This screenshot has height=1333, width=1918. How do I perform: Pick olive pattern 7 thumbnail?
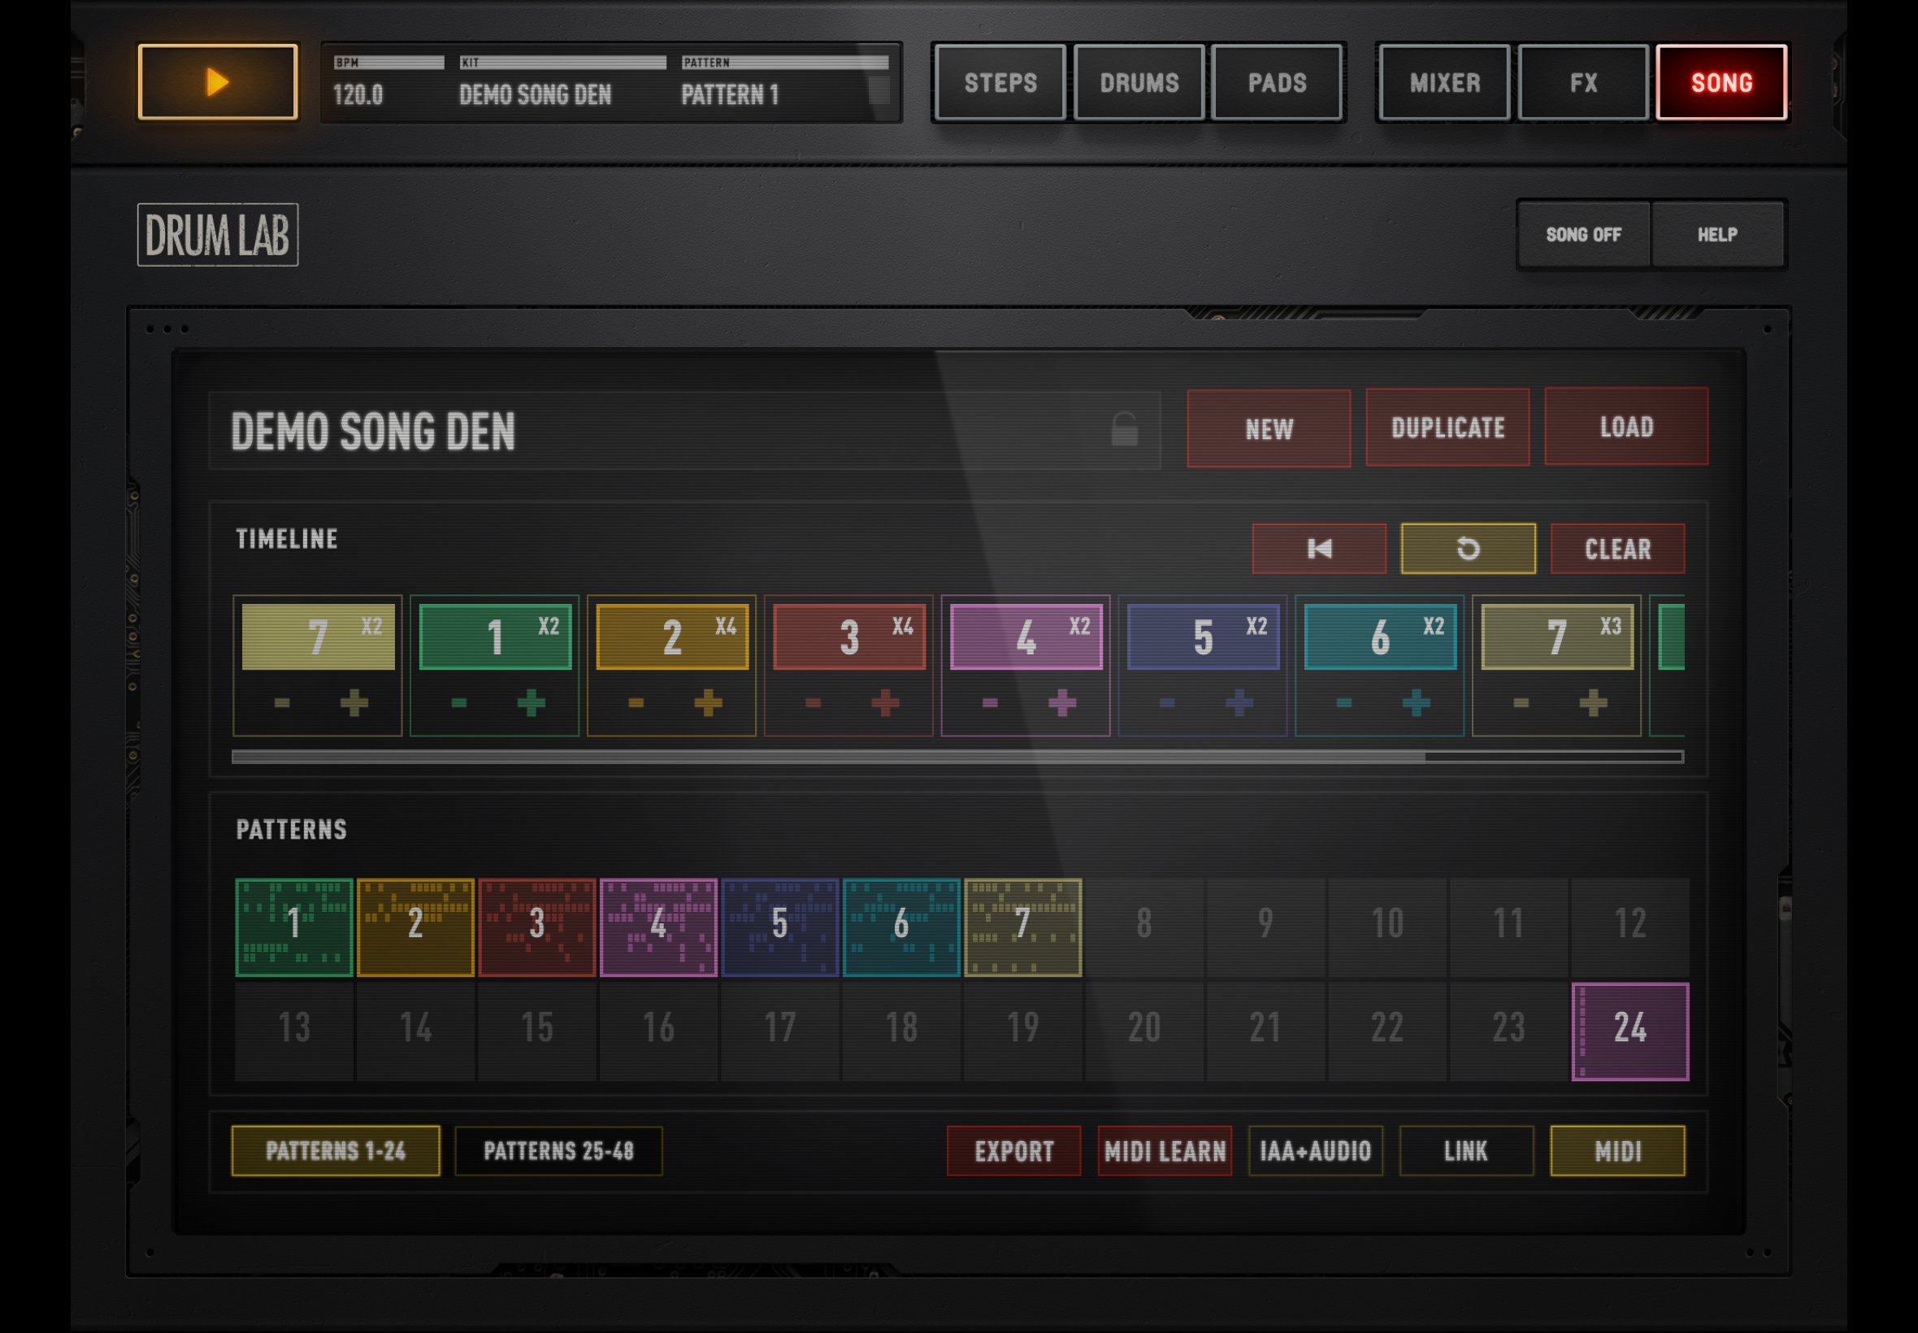[x=1023, y=927]
